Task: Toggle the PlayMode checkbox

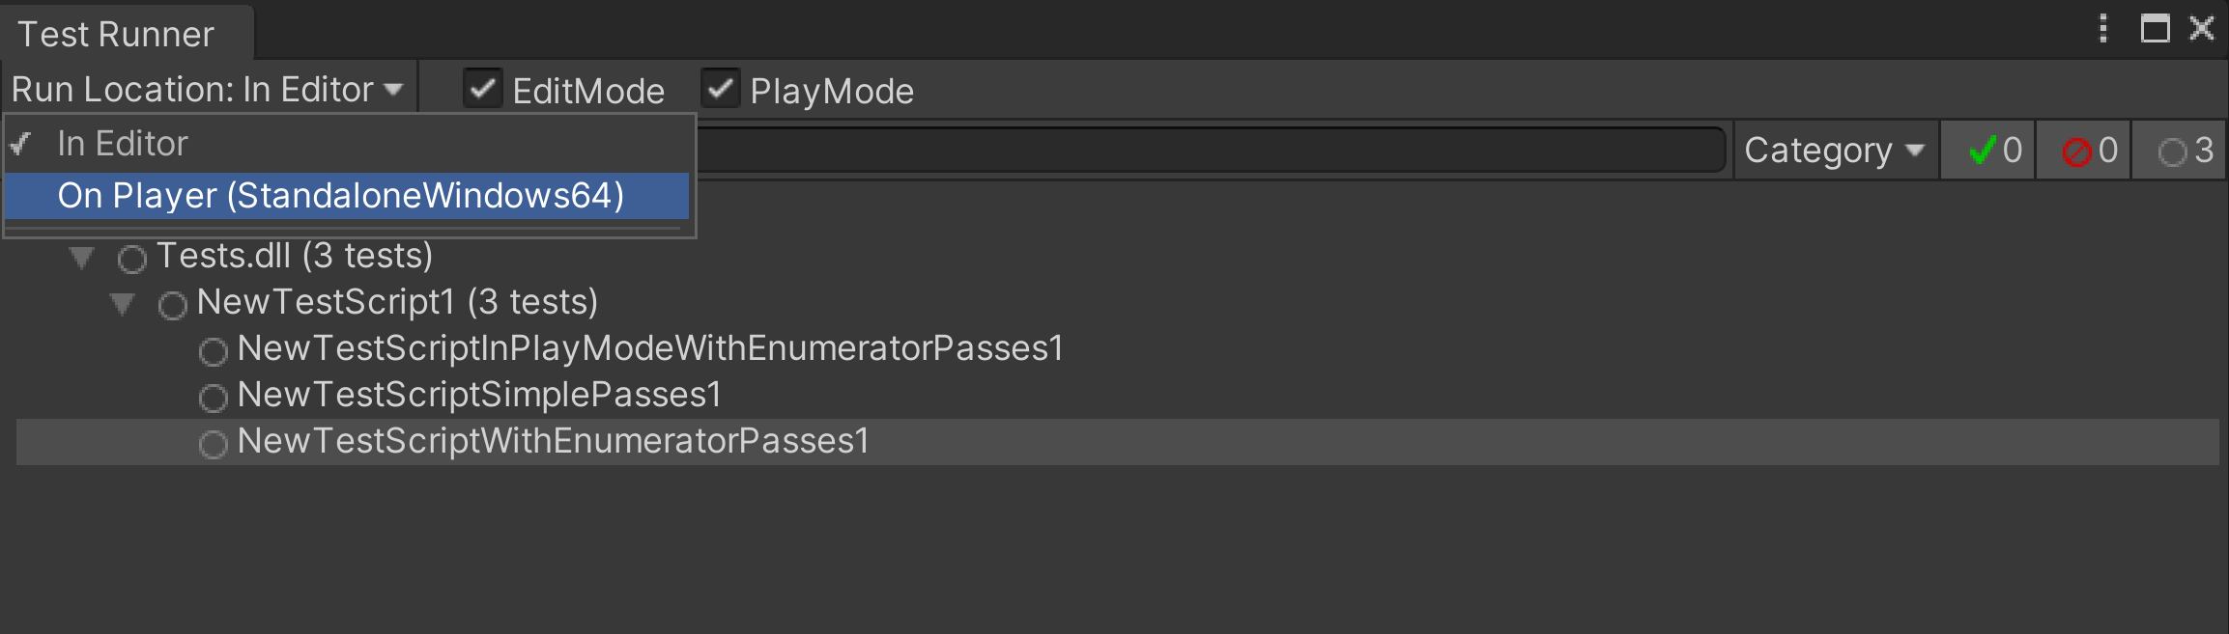Action: 720,89
